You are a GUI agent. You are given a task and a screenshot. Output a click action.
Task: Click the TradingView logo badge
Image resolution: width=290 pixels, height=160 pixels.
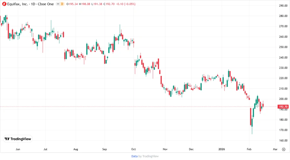[x=18, y=139]
